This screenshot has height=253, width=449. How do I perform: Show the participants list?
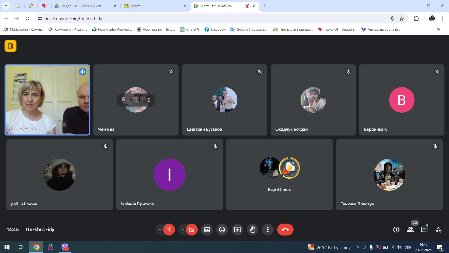[410, 230]
